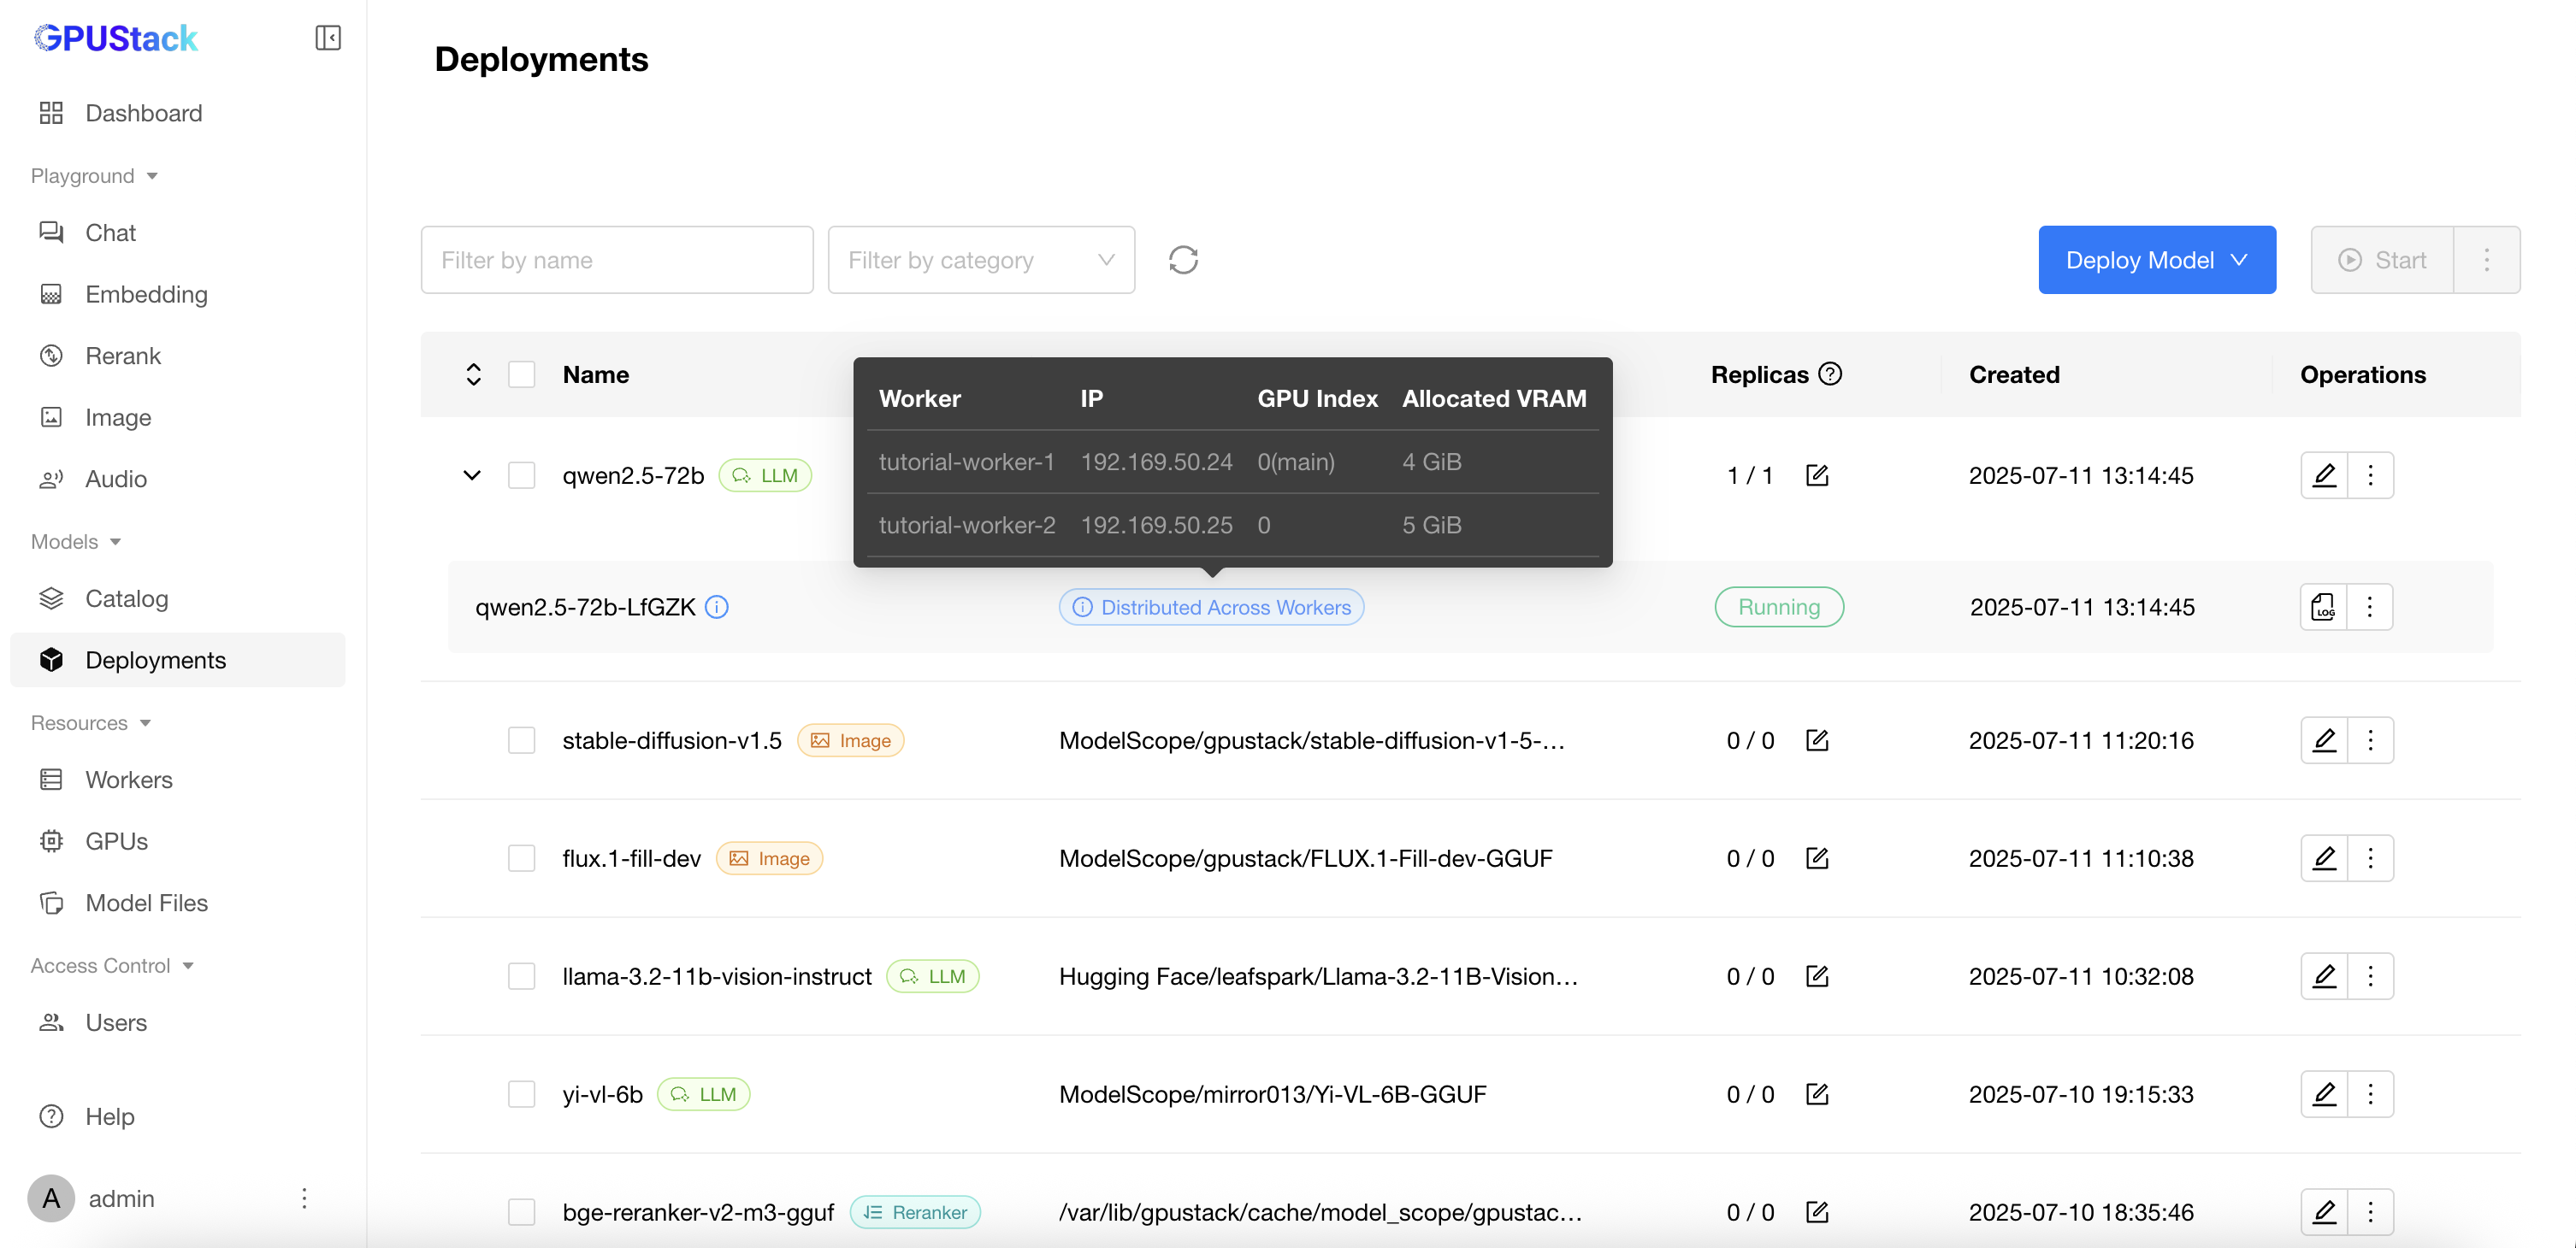Open more actions for flux.1-fill-dev
Viewport: 2576px width, 1248px height.
tap(2370, 858)
